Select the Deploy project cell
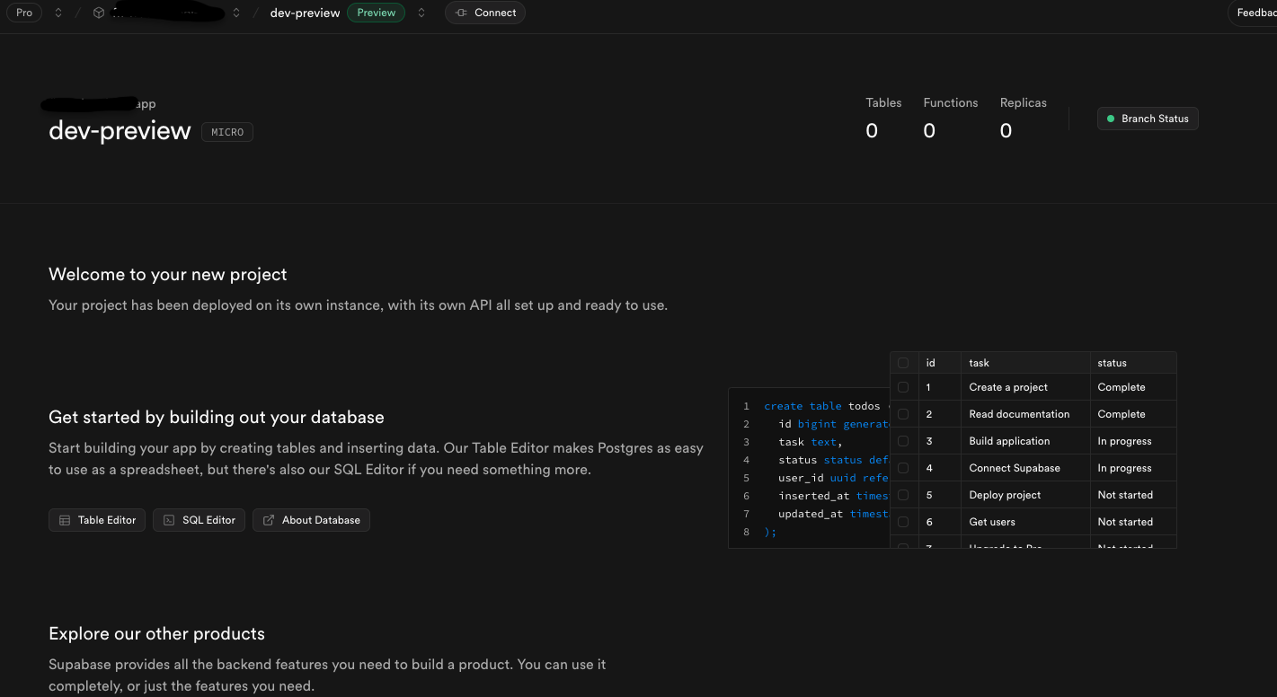Image resolution: width=1277 pixels, height=697 pixels. [x=1024, y=495]
